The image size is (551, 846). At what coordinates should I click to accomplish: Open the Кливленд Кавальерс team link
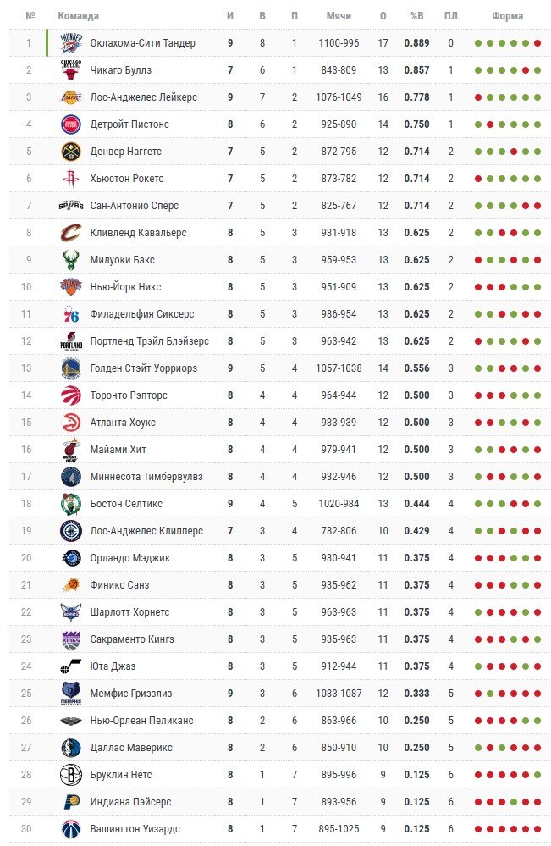point(138,233)
